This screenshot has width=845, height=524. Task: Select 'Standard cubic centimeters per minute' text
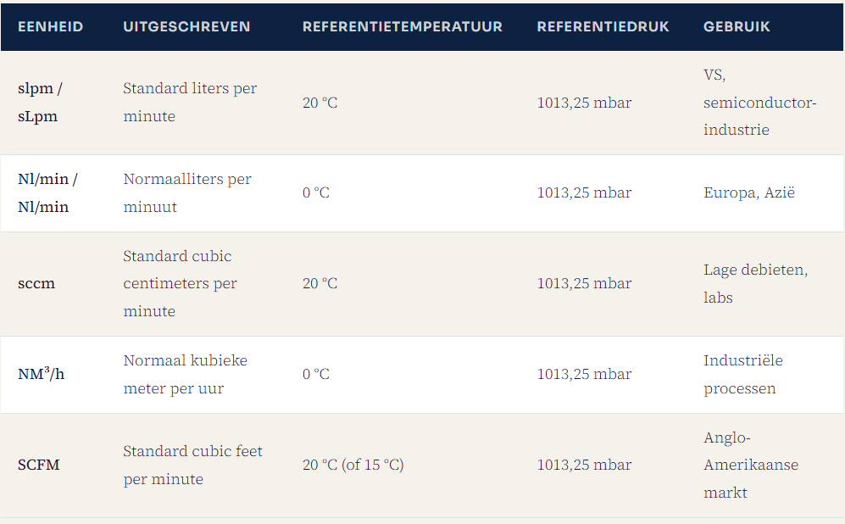pyautogui.click(x=180, y=283)
